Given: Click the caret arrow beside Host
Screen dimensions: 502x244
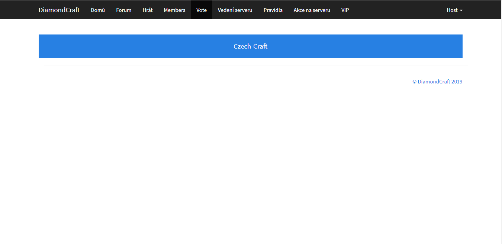Looking at the screenshot, I should (x=461, y=10).
